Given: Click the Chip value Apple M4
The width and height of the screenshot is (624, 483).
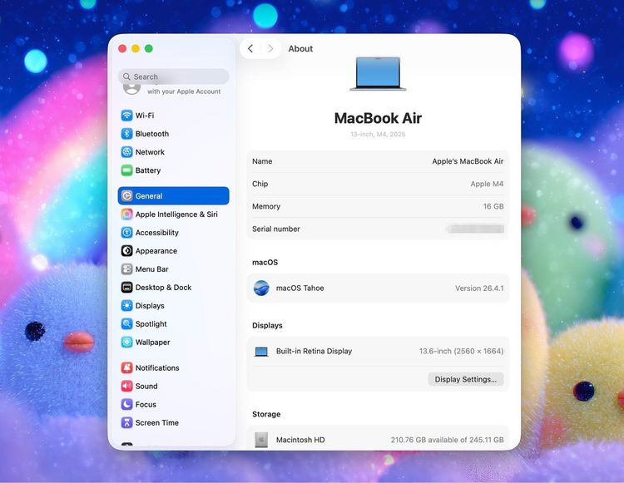Looking at the screenshot, I should [x=487, y=184].
